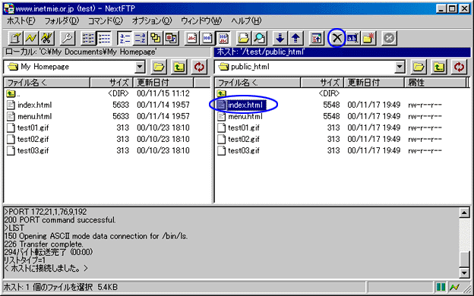
Task: Sort local files by ファイル名 column
Action: 47,83
